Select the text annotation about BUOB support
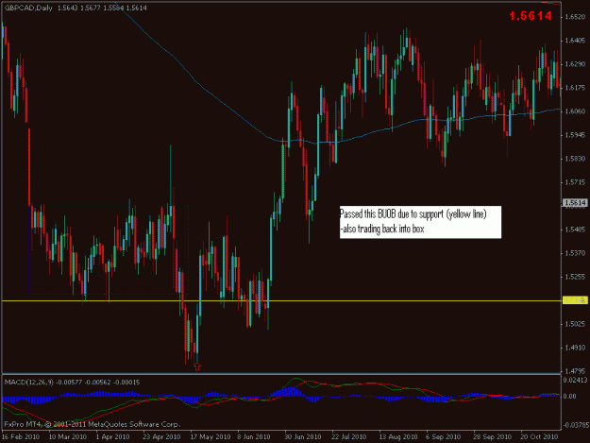The height and width of the screenshot is (443, 590). click(x=420, y=222)
